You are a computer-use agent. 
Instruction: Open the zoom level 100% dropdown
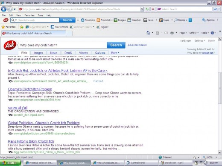(216, 157)
